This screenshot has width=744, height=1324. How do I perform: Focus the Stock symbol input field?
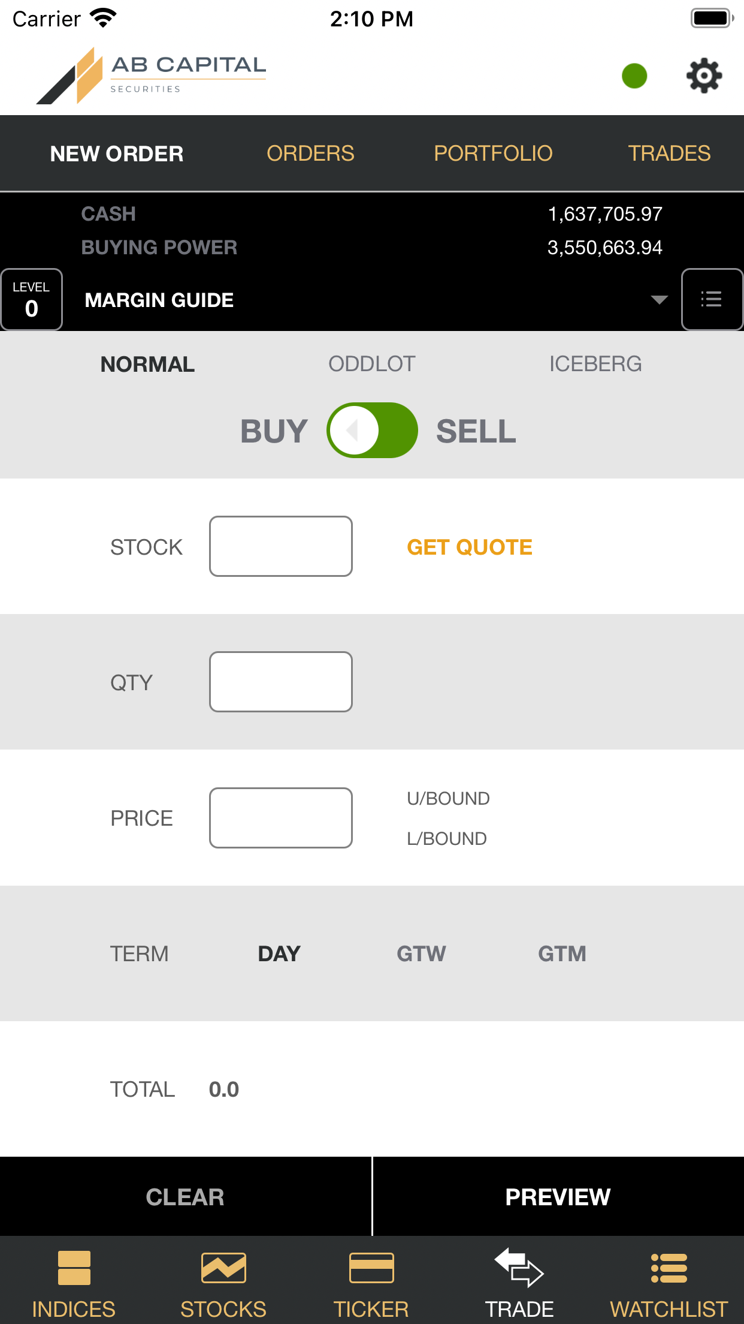(x=281, y=546)
